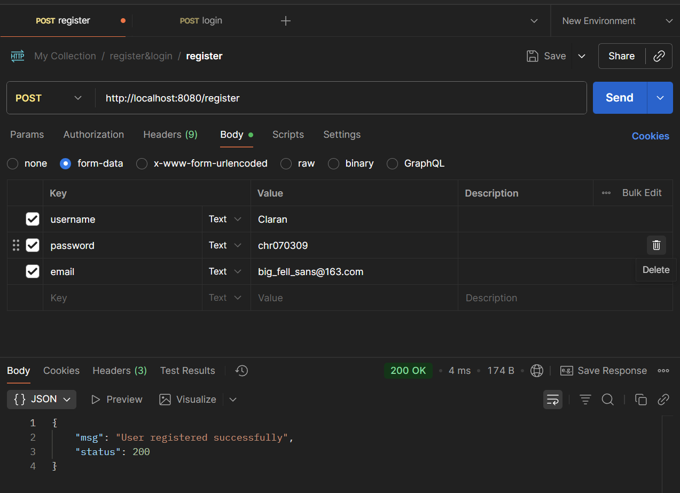Image resolution: width=680 pixels, height=493 pixels.
Task: Delete the password row with trash icon
Action: tap(656, 245)
